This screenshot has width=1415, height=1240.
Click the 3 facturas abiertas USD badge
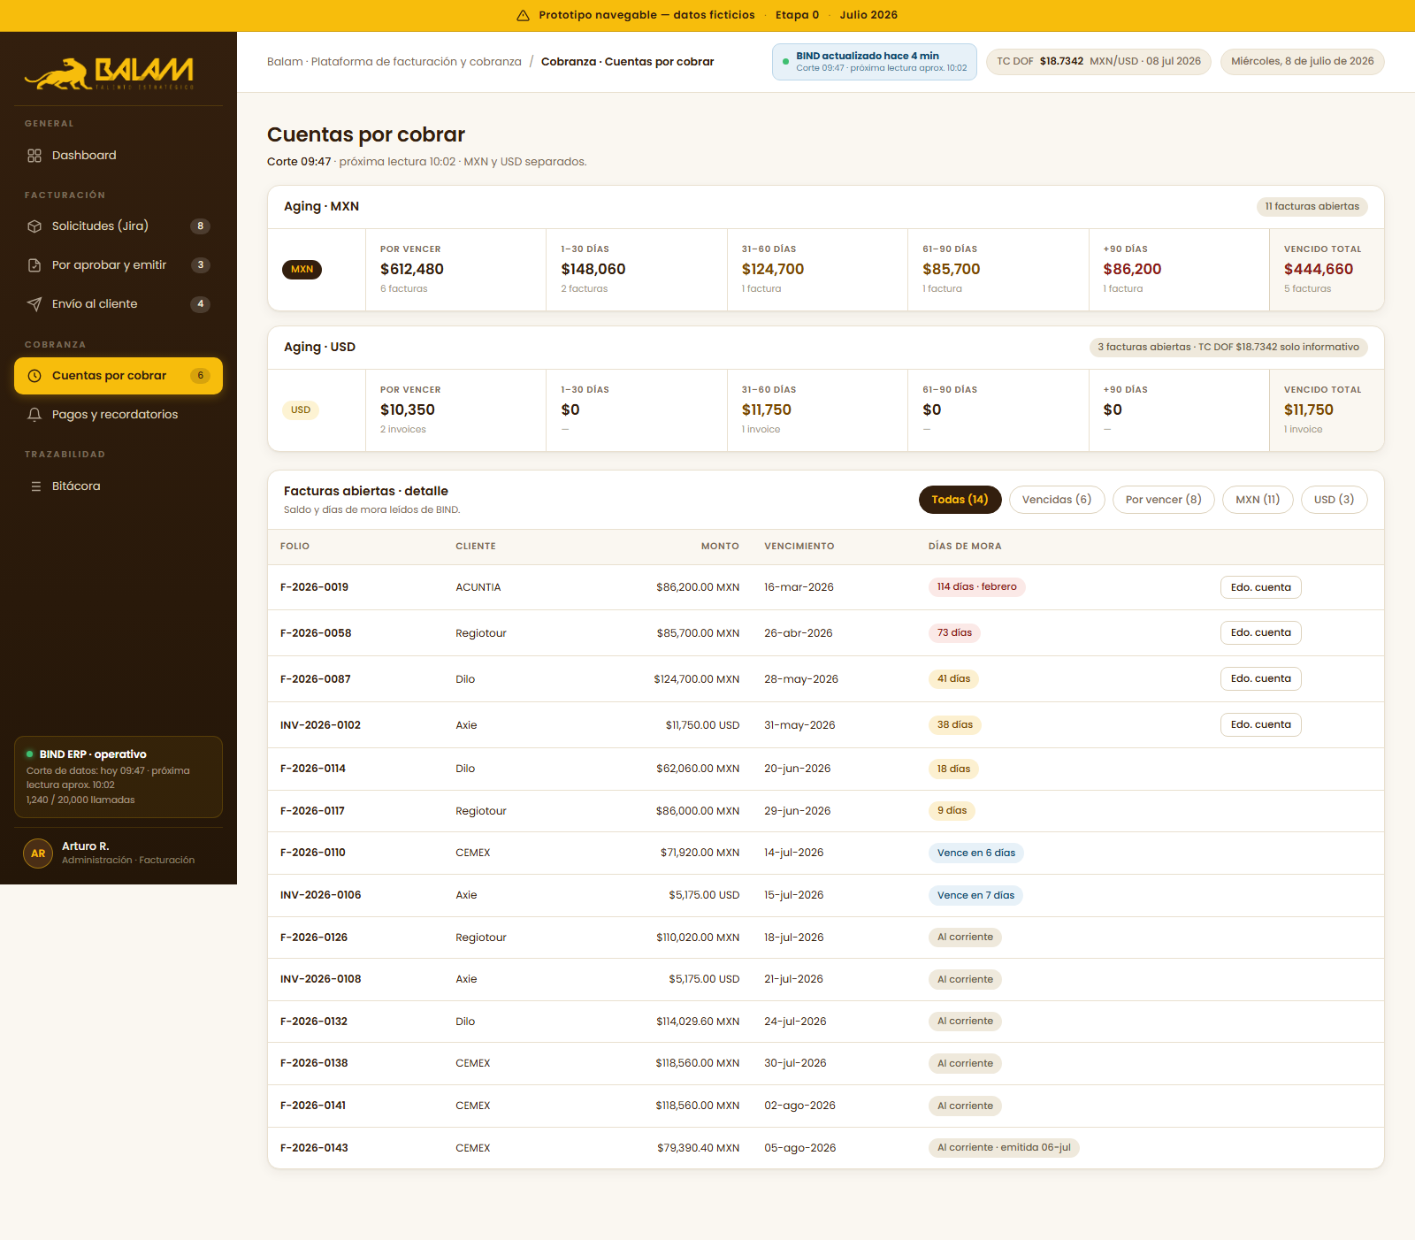pyautogui.click(x=1228, y=348)
